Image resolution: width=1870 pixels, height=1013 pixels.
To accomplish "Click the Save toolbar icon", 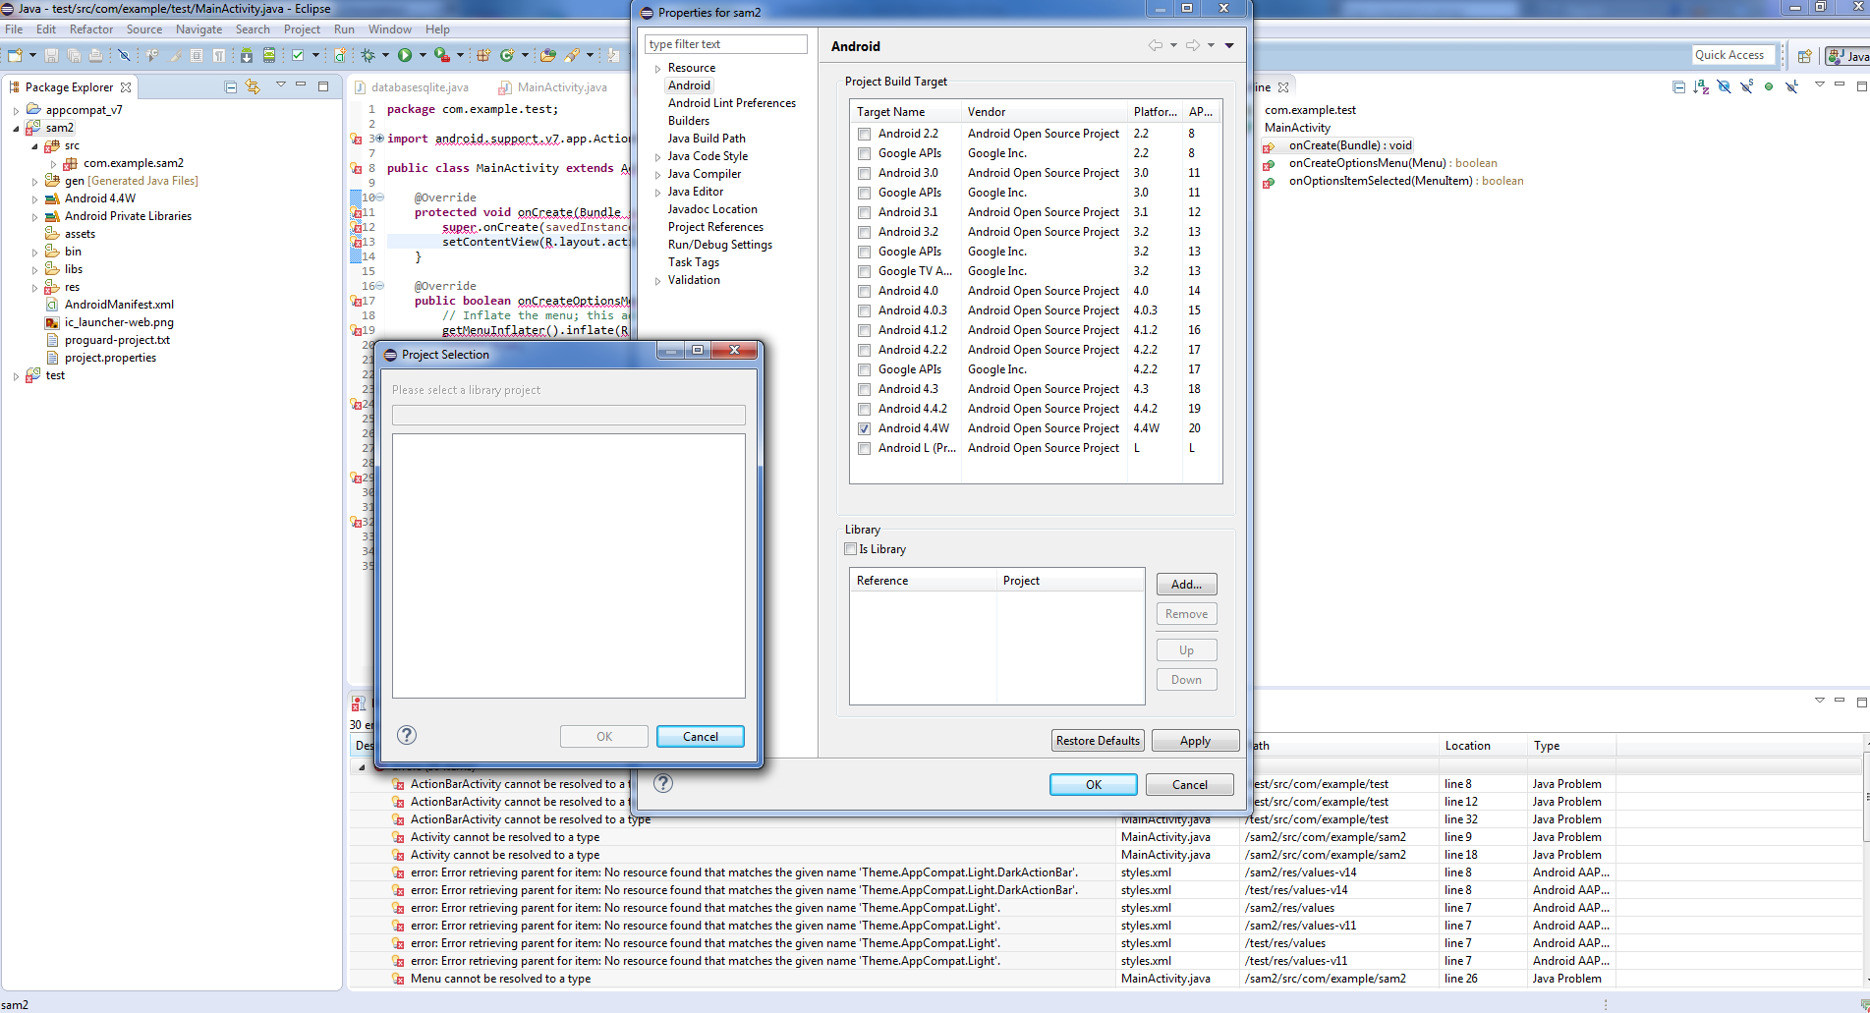I will click(x=51, y=55).
